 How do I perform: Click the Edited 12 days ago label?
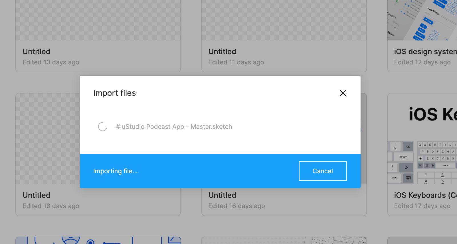point(422,62)
